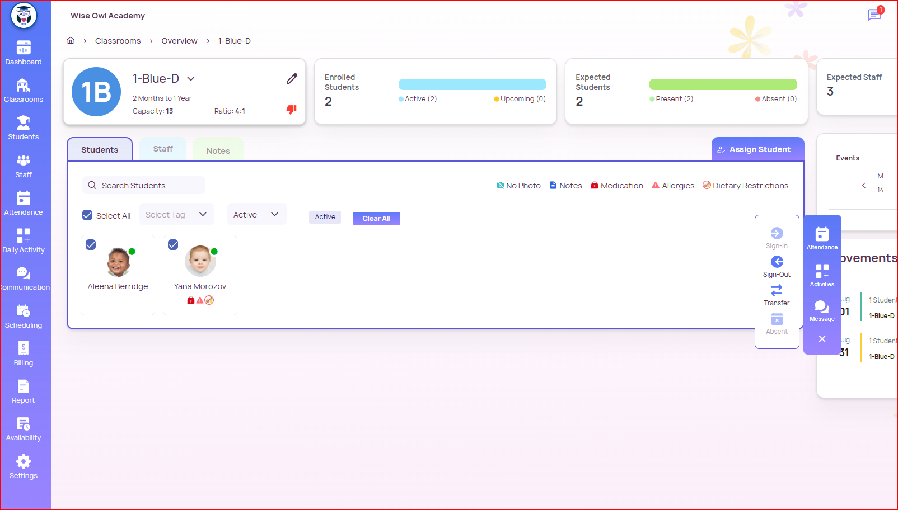The height and width of the screenshot is (510, 898).
Task: Open Daily Activity from sidebar
Action: [24, 240]
